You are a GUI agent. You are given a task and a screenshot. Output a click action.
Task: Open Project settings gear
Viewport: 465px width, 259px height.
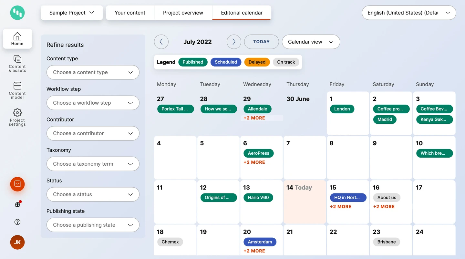[x=17, y=117]
